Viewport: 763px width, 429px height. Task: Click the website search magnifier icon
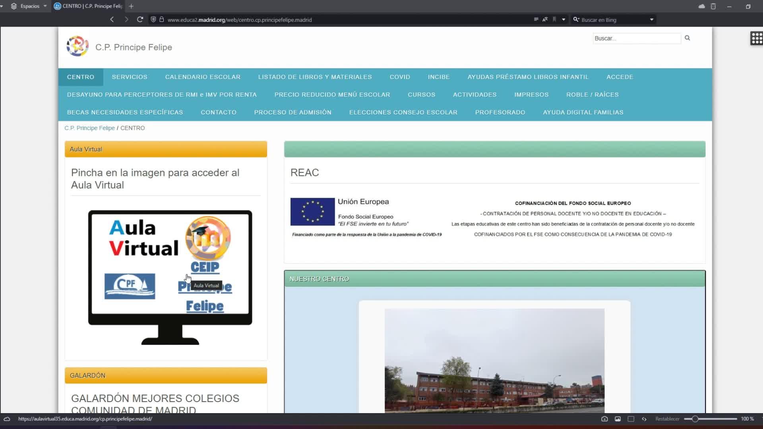click(x=687, y=38)
